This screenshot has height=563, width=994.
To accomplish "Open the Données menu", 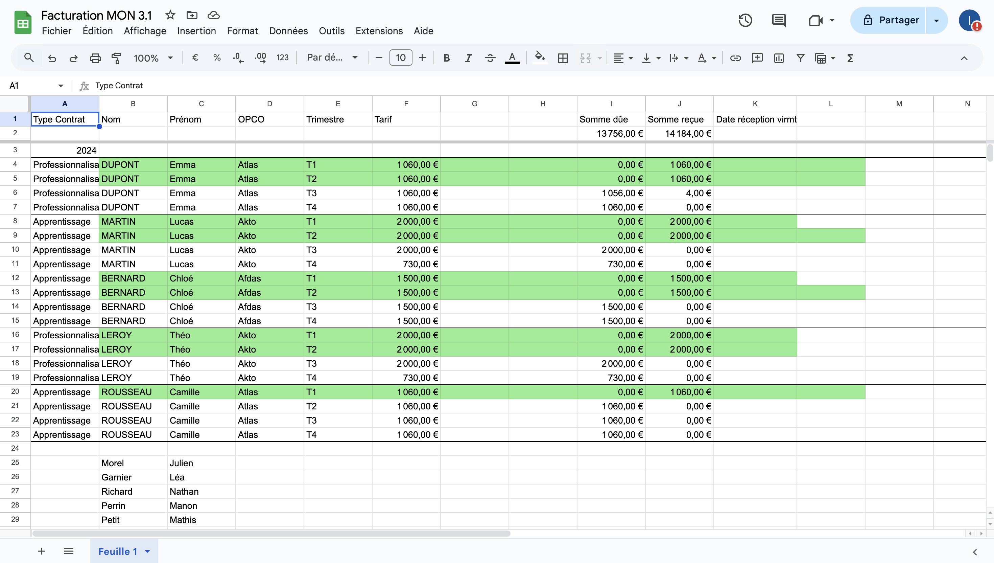I will (x=288, y=31).
